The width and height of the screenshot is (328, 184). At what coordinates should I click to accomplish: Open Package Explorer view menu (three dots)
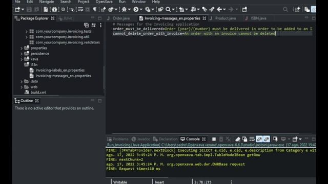click(100, 25)
